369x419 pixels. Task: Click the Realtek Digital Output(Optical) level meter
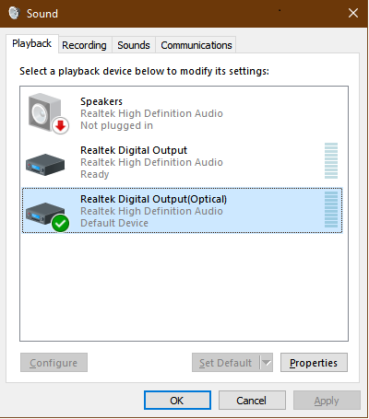click(331, 209)
